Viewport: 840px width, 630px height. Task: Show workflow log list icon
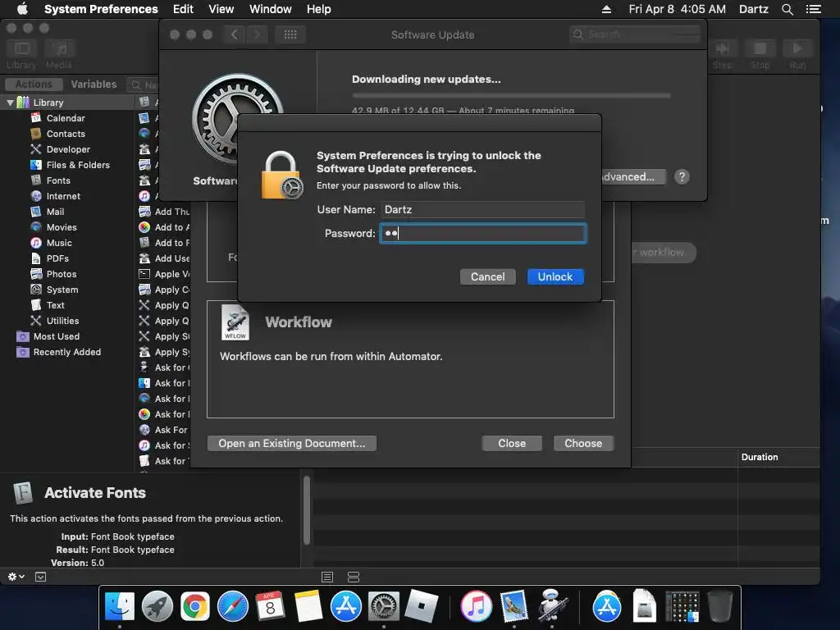coord(327,577)
